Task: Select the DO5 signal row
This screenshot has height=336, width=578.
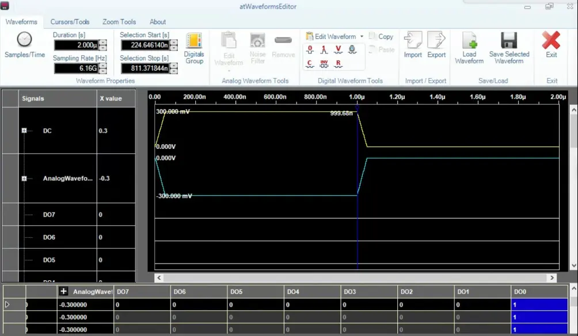Action: point(69,260)
